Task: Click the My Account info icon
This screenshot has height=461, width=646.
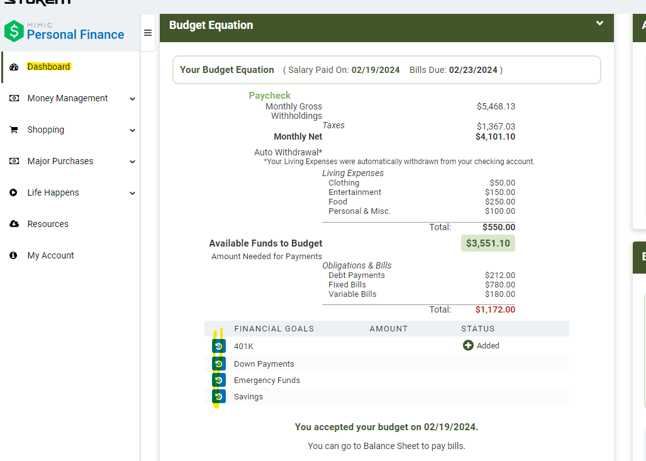Action: point(13,255)
